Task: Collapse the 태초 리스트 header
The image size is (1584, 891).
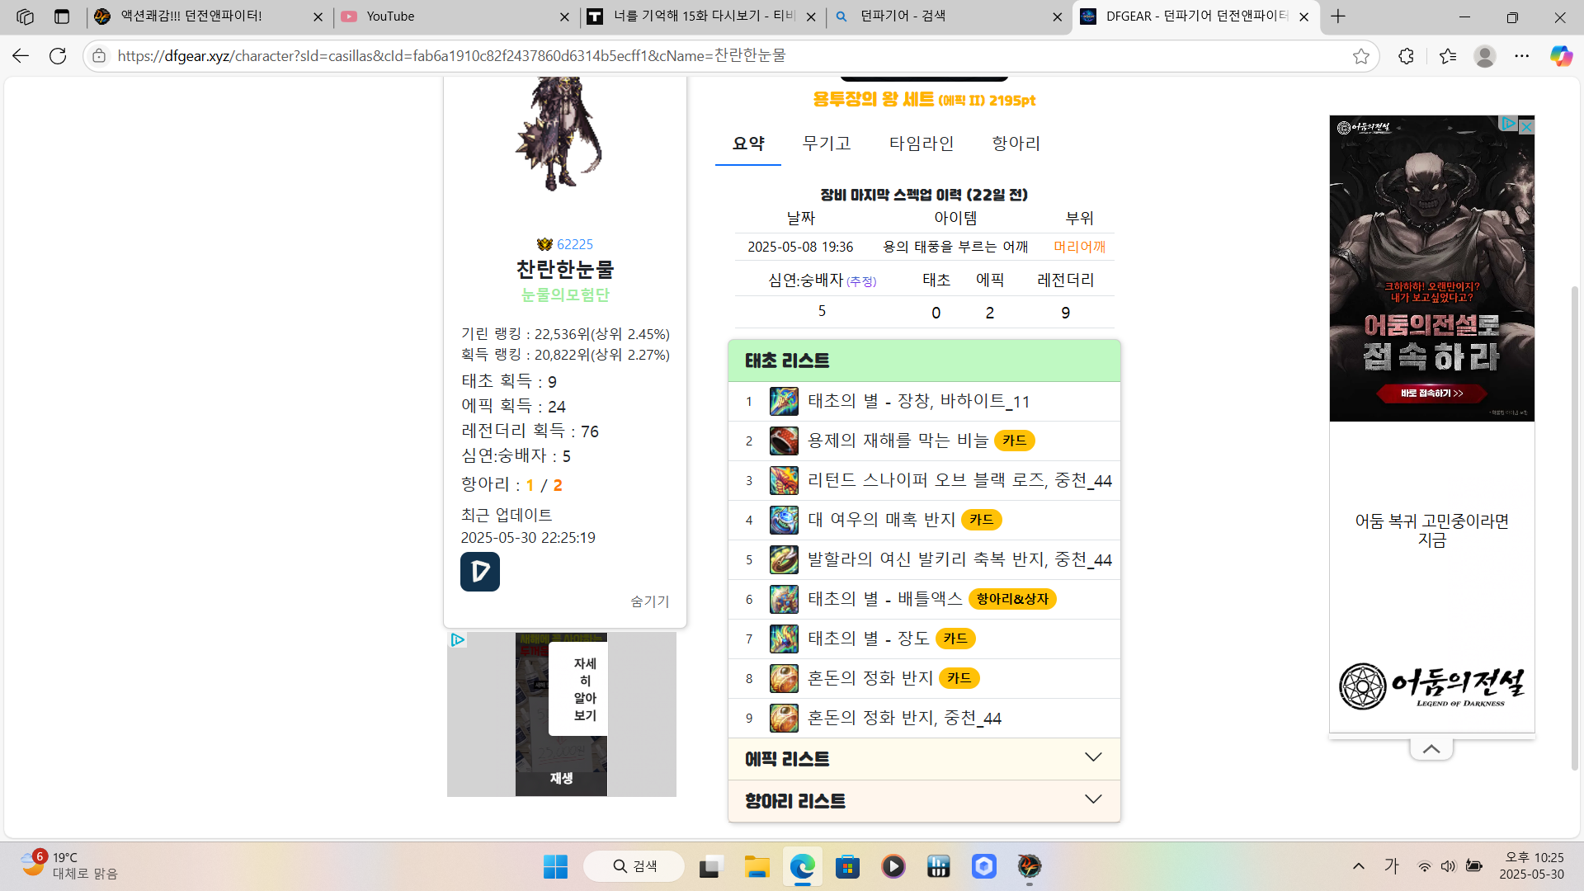Action: [923, 361]
